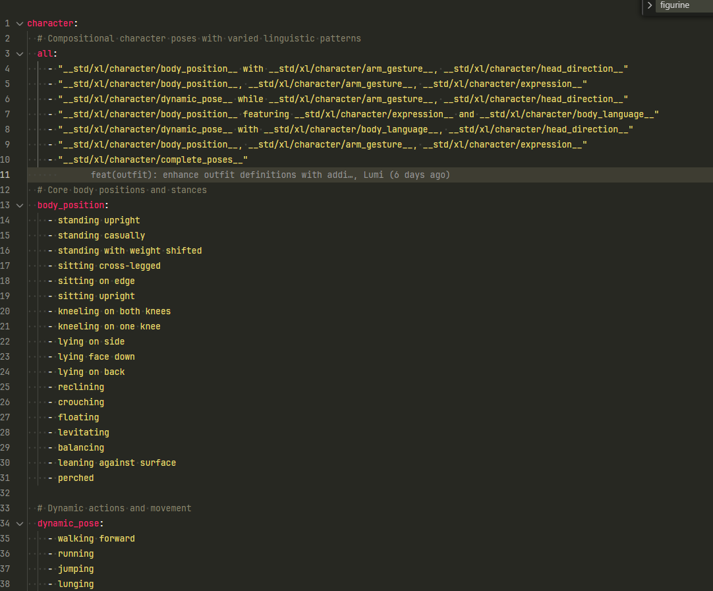Click the entry 'lunging'

pyautogui.click(x=76, y=584)
